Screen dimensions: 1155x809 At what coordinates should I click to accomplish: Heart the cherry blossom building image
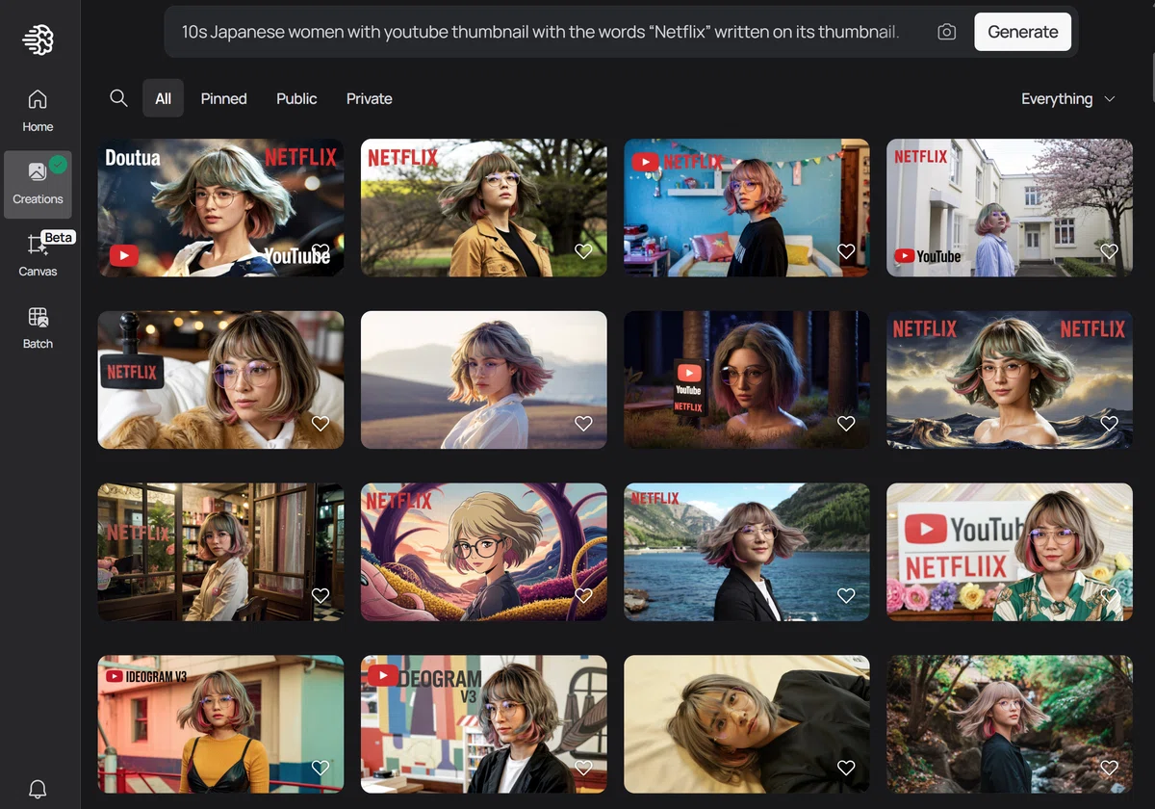[1109, 250]
